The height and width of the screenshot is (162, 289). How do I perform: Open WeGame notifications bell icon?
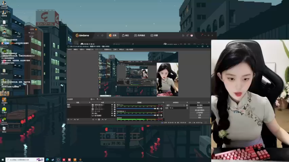tap(187, 35)
